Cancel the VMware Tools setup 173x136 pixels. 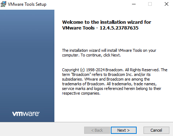pyautogui.click(x=156, y=130)
